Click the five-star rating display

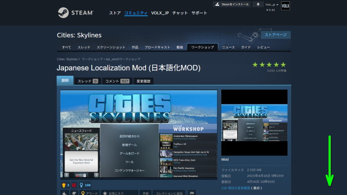(x=269, y=65)
